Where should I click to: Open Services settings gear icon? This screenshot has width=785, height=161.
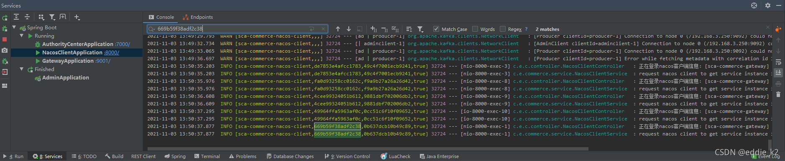(x=768, y=5)
